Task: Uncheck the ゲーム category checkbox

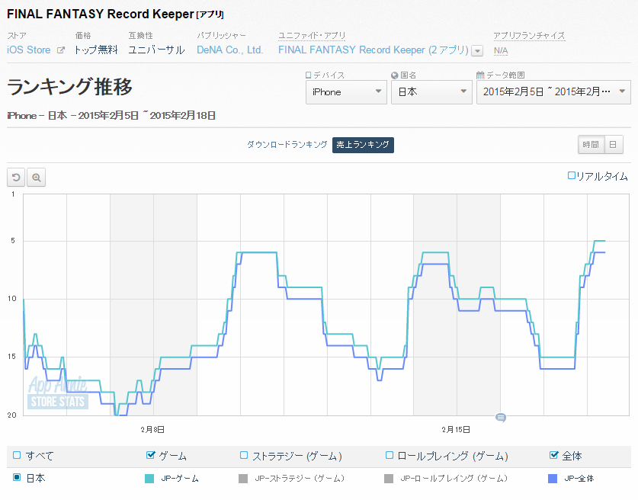Action: point(150,455)
